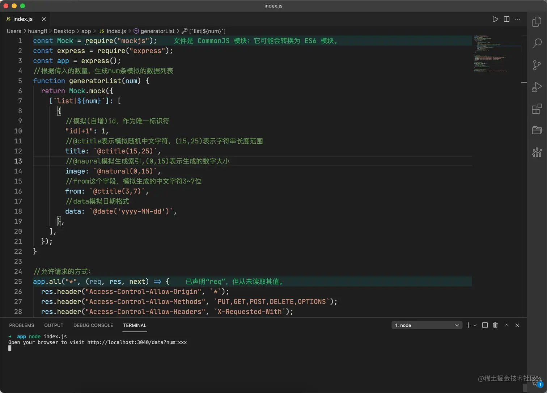Open the editor More Actions ellipsis menu
547x393 pixels.
point(517,19)
